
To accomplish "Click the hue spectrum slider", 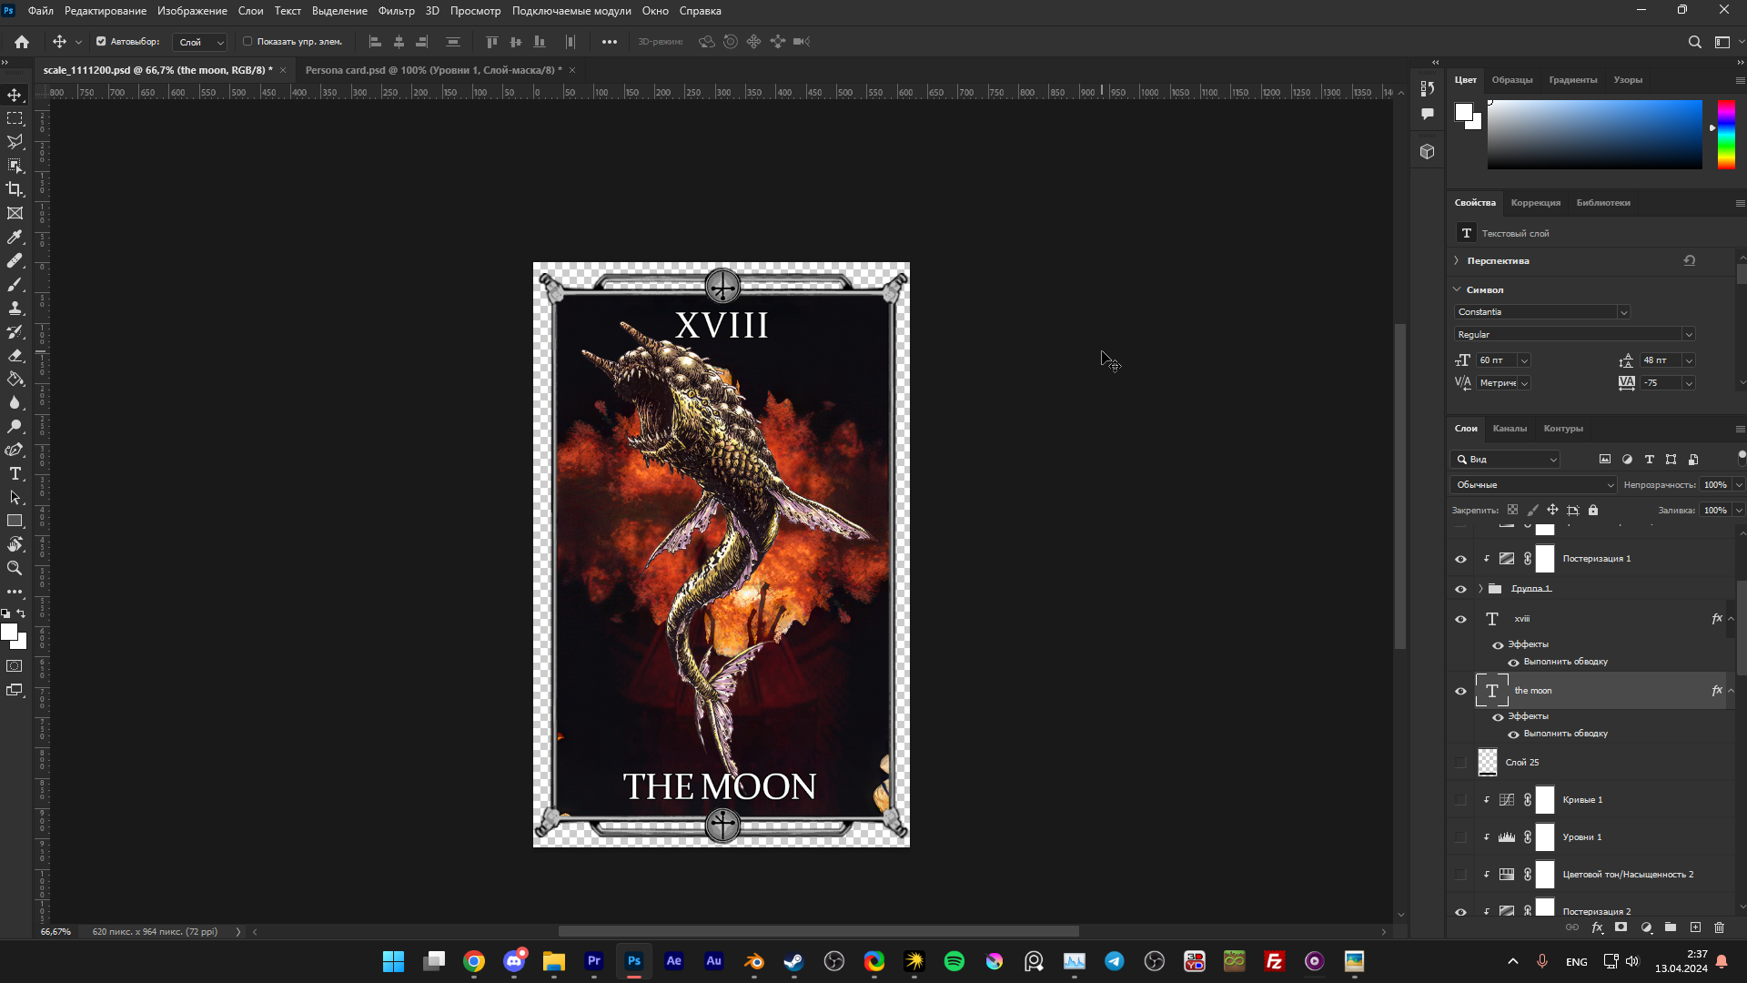I will click(x=1726, y=135).
